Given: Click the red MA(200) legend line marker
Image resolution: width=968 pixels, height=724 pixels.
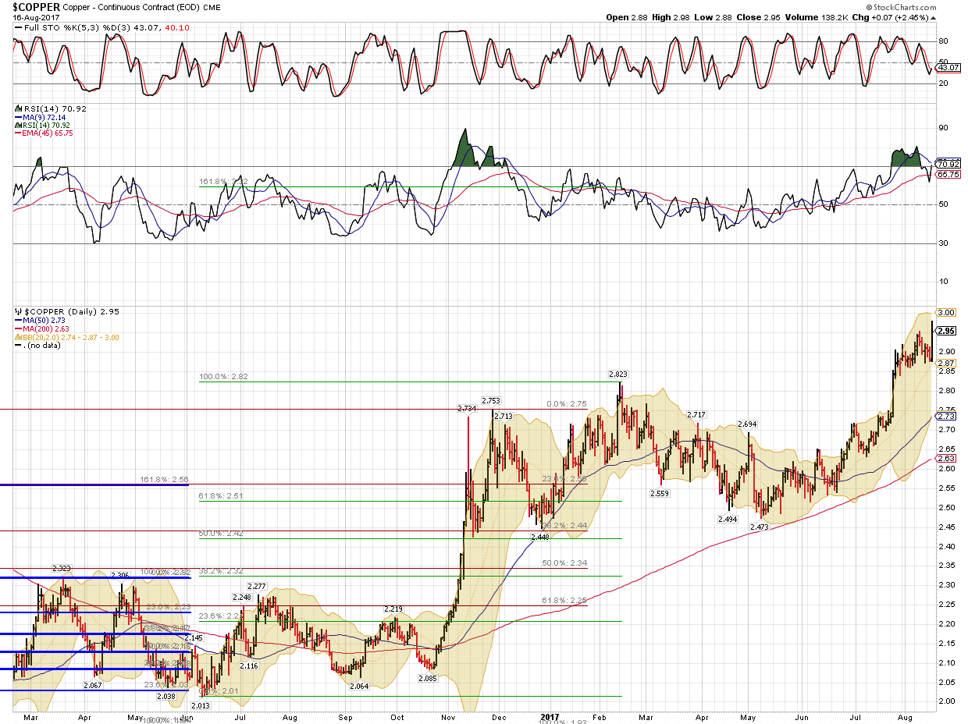Looking at the screenshot, I should (18, 328).
